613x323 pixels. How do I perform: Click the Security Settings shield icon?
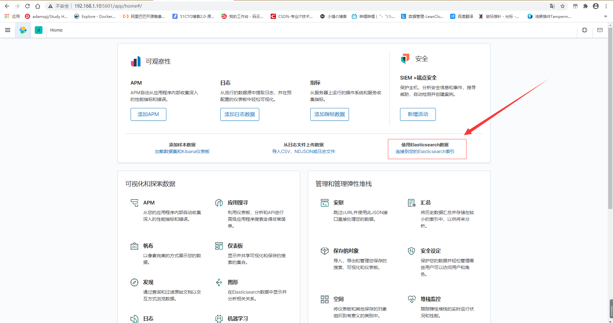click(x=412, y=251)
